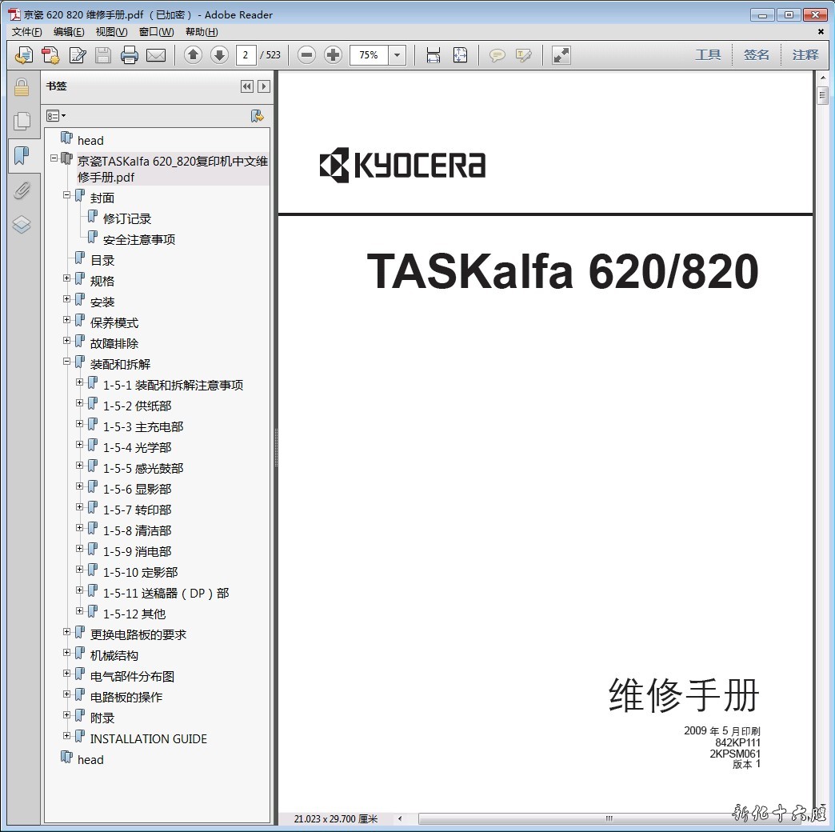Expand the 故障排除 bookmark node
835x832 pixels.
[x=67, y=341]
